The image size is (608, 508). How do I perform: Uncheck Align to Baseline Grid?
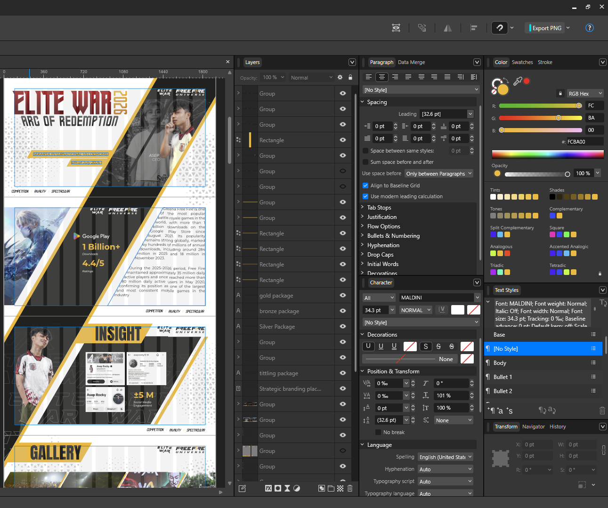pos(365,185)
